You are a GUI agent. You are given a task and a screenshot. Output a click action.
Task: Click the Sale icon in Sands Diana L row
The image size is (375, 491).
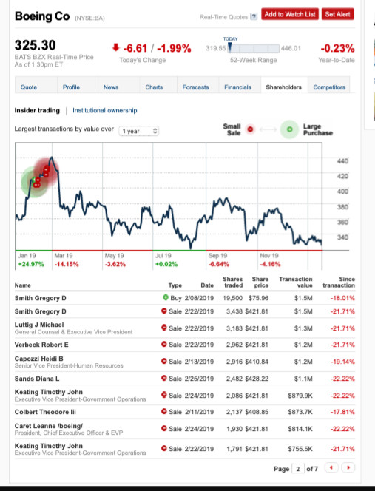[164, 378]
